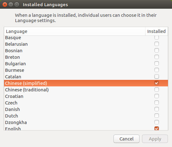Screen dimensions: 172x147
Task: Check the Bulgarian installed checkbox
Action: (x=157, y=63)
